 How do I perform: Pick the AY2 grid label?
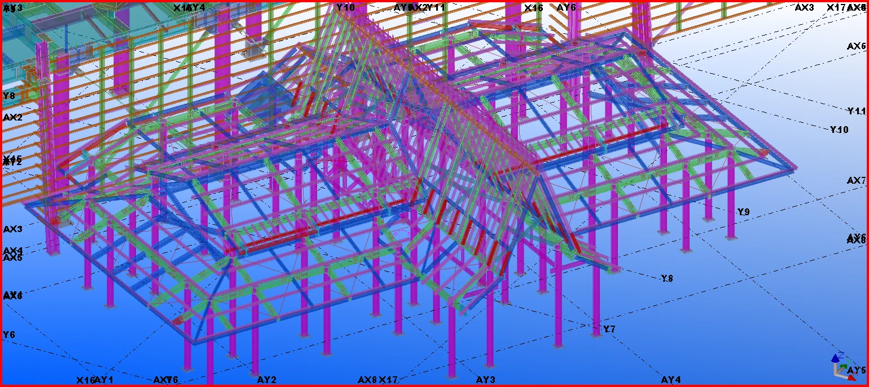coord(266,380)
